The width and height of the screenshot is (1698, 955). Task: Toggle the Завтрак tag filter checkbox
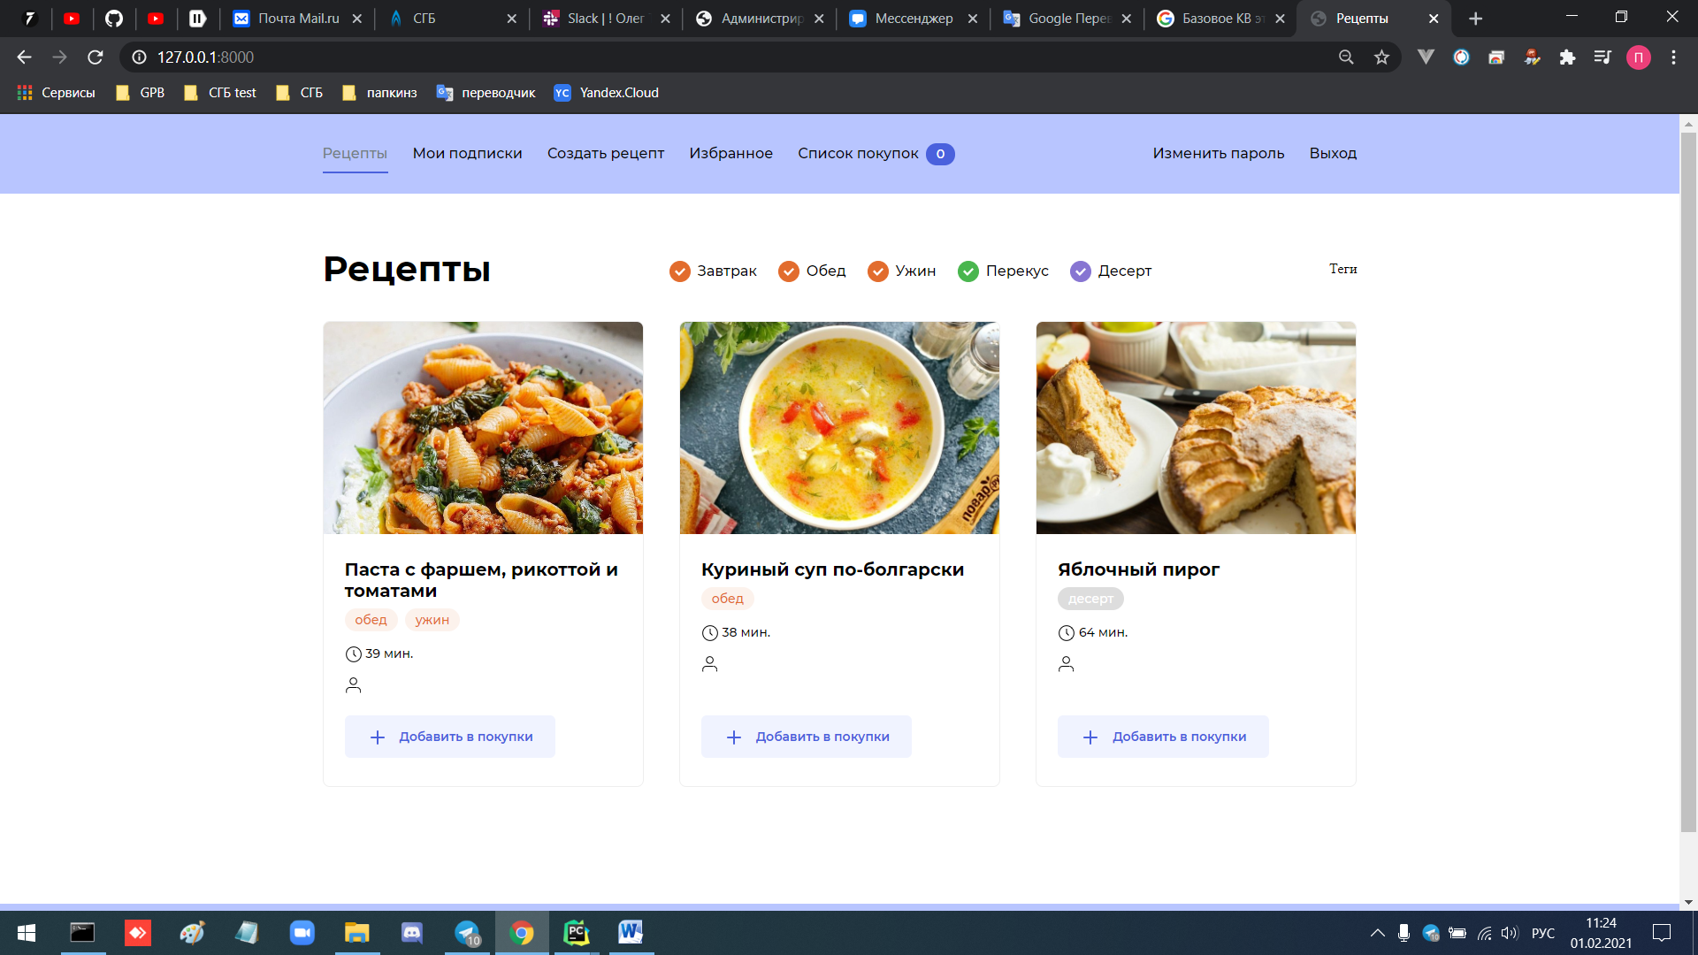click(x=679, y=271)
